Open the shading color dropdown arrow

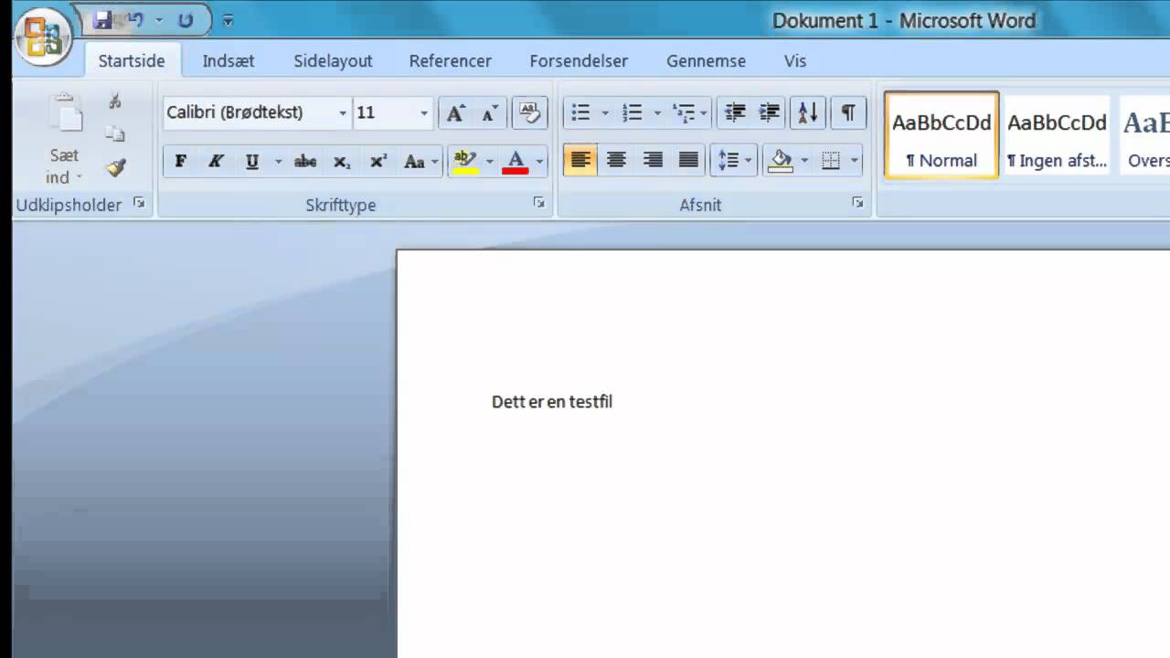pos(804,162)
